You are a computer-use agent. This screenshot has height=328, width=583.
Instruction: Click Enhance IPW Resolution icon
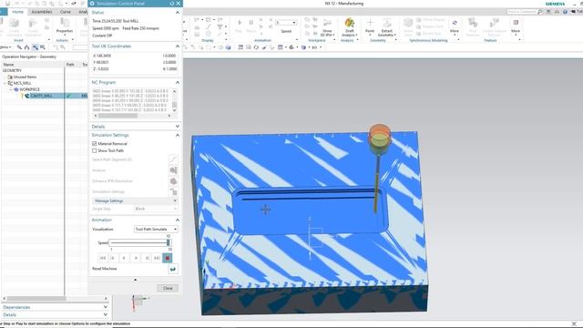point(173,181)
